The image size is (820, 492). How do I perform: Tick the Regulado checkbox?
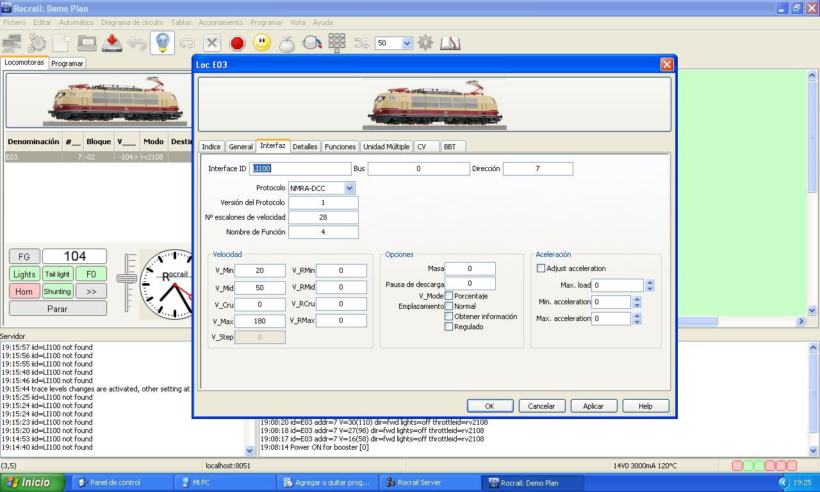click(449, 327)
